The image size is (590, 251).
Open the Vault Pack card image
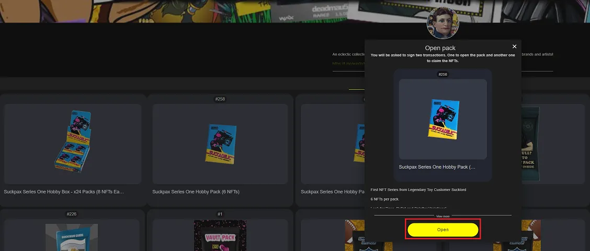pos(220,235)
